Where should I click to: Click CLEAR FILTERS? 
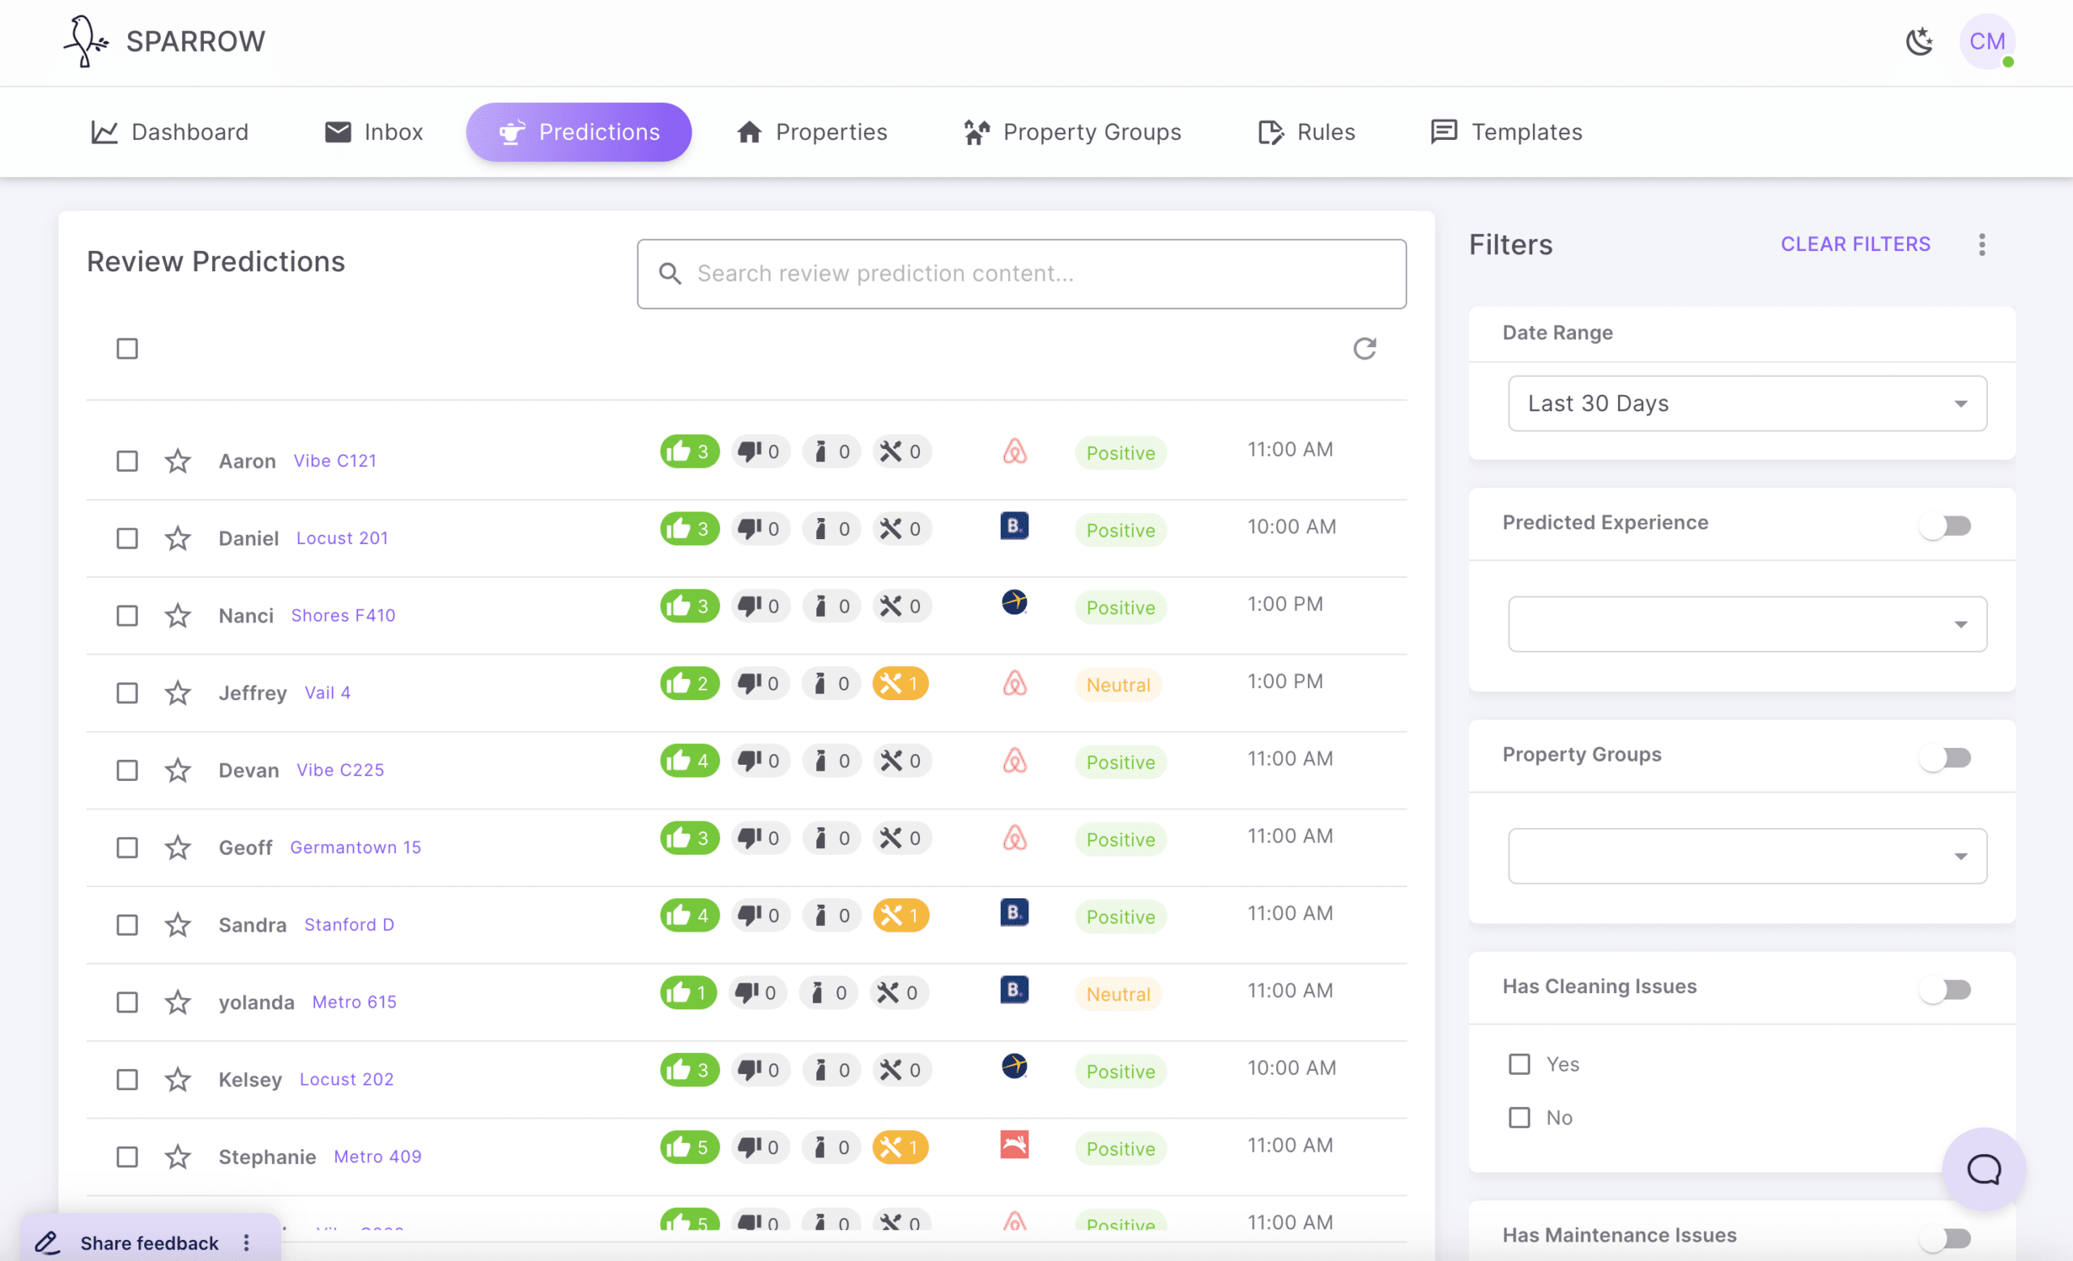pos(1855,244)
